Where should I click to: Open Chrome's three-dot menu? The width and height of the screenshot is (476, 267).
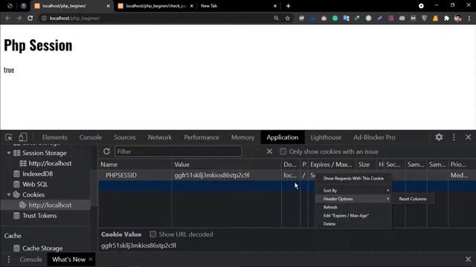tap(469, 18)
